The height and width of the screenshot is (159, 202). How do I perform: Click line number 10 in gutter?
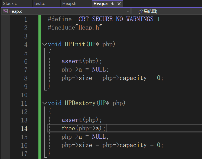[24, 95]
